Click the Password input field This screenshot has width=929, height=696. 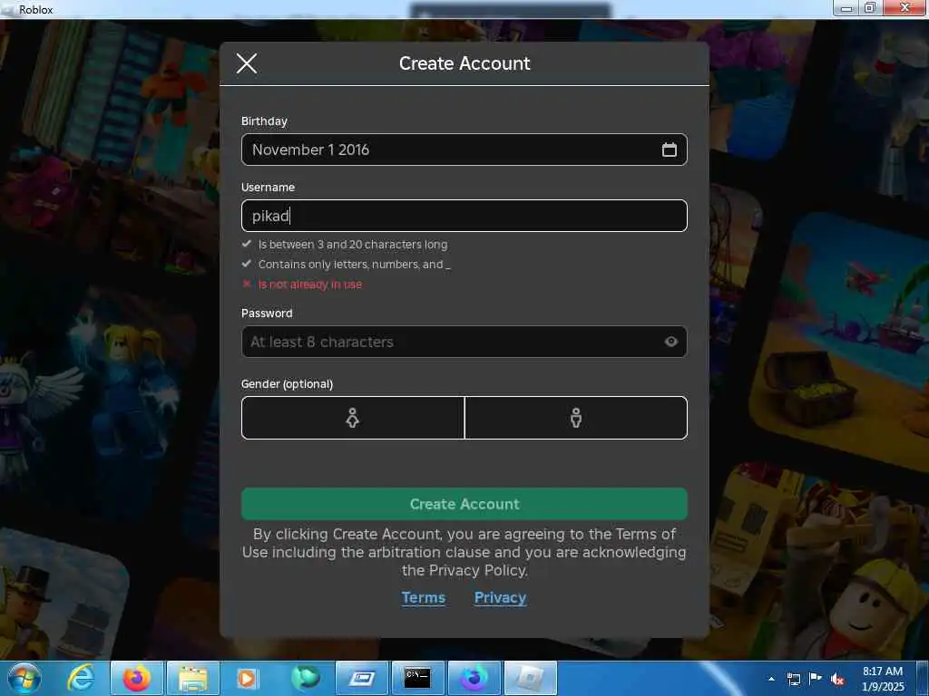[464, 342]
